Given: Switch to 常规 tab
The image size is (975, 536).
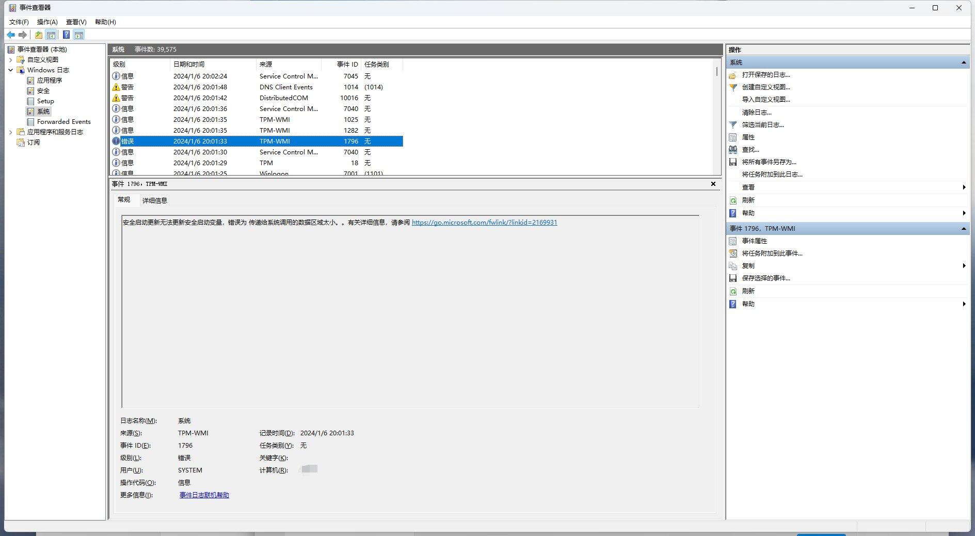Looking at the screenshot, I should (124, 199).
